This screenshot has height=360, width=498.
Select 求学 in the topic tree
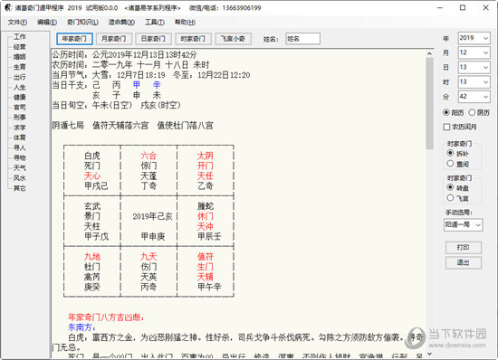pyautogui.click(x=19, y=128)
